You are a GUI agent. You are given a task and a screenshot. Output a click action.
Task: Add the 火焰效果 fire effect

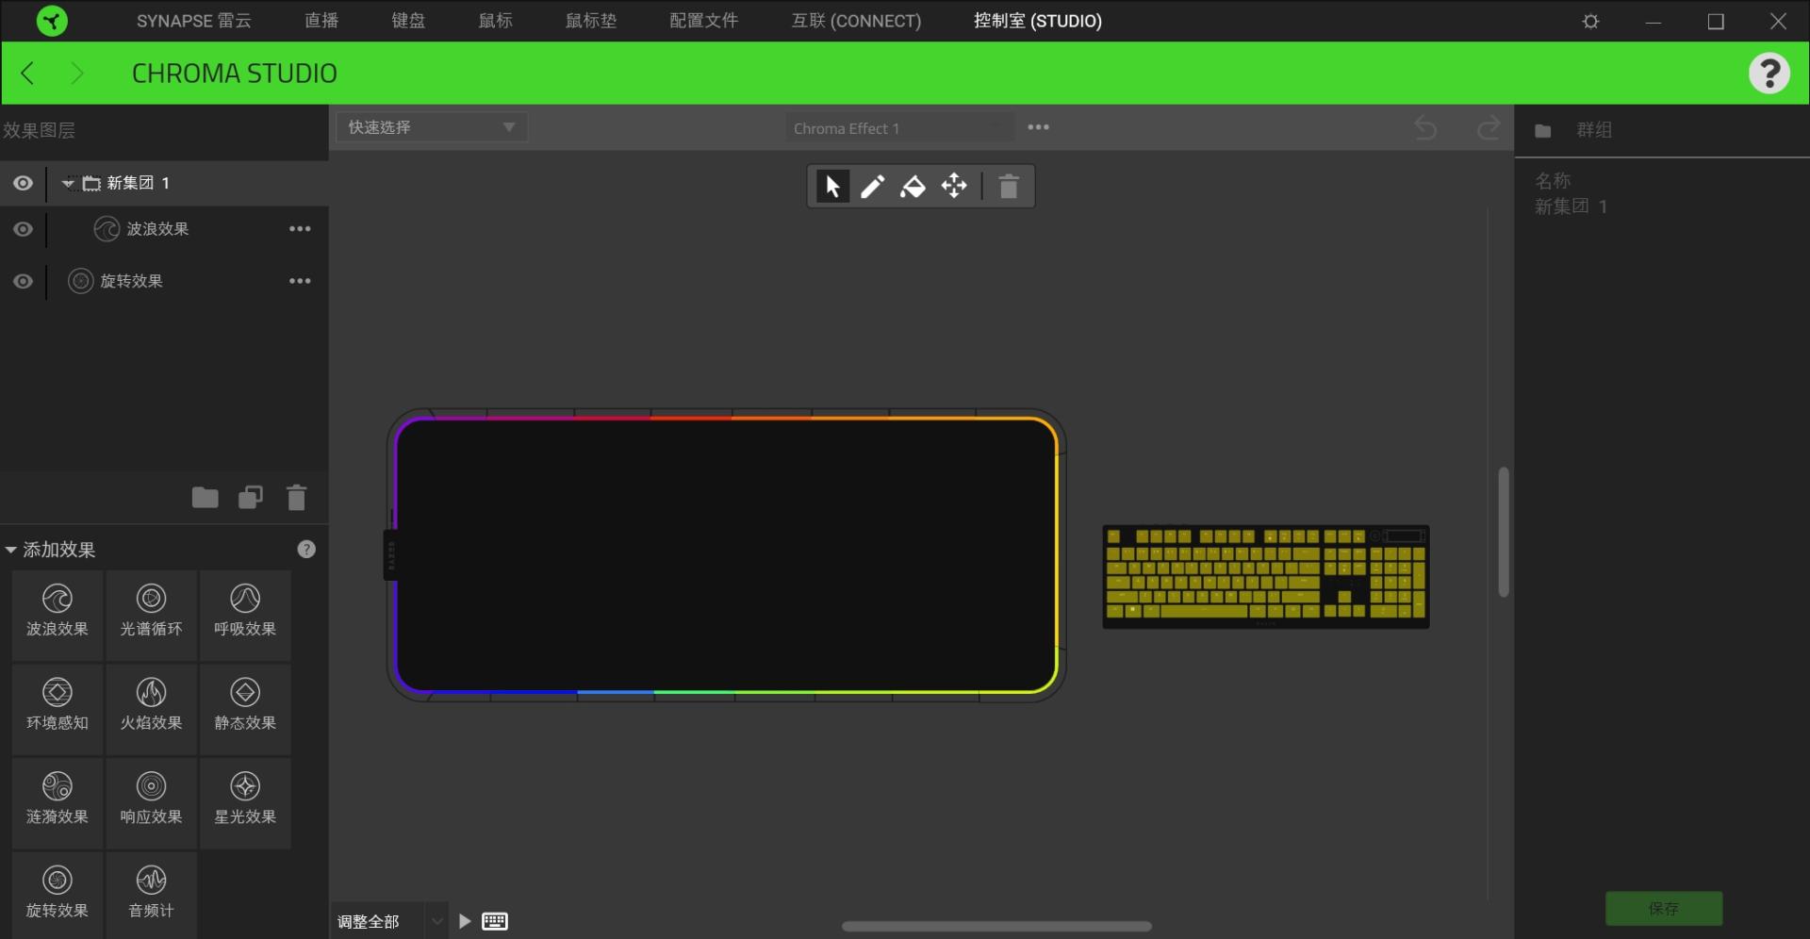click(151, 708)
